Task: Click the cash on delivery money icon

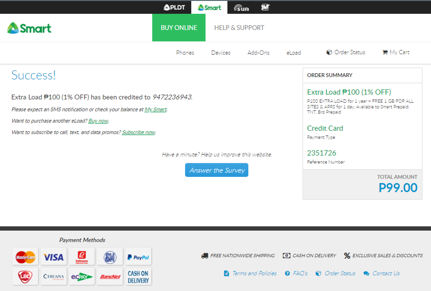Action: 286,256
